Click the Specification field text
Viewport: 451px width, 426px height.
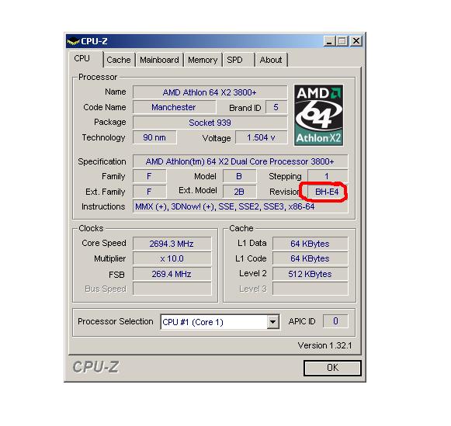pos(240,161)
